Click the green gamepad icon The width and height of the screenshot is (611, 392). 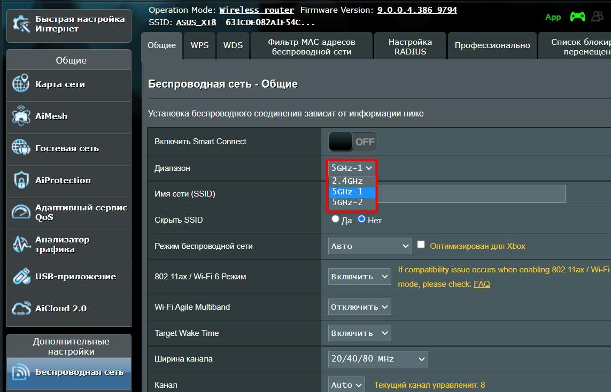[577, 17]
